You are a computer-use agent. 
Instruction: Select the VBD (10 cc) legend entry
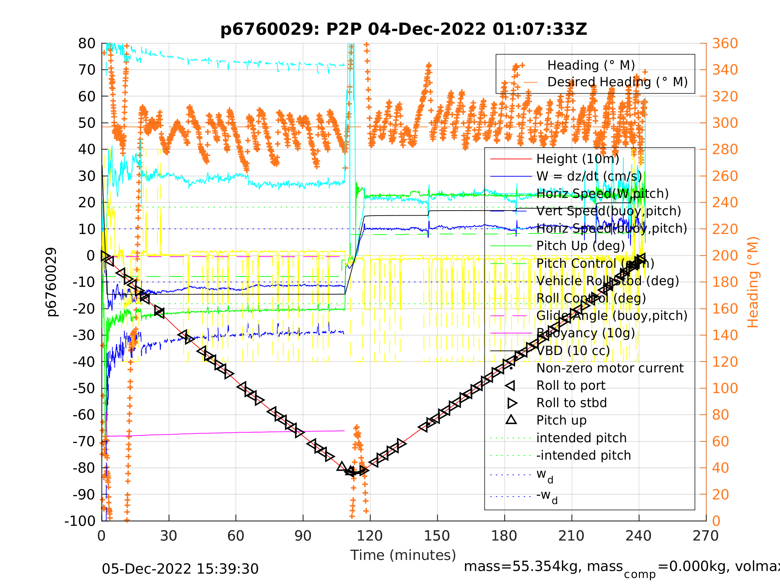tap(573, 351)
